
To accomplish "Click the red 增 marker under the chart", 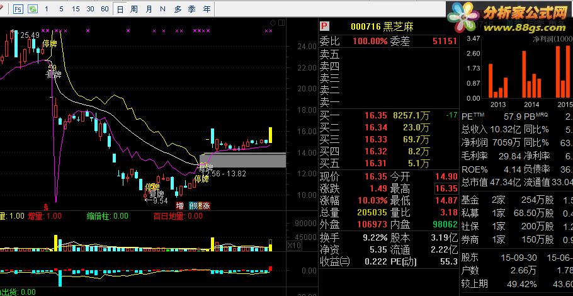I will (x=179, y=205).
